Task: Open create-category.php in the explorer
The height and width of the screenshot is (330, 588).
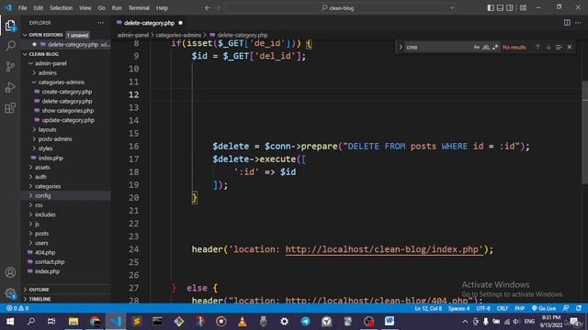Action: 66,92
